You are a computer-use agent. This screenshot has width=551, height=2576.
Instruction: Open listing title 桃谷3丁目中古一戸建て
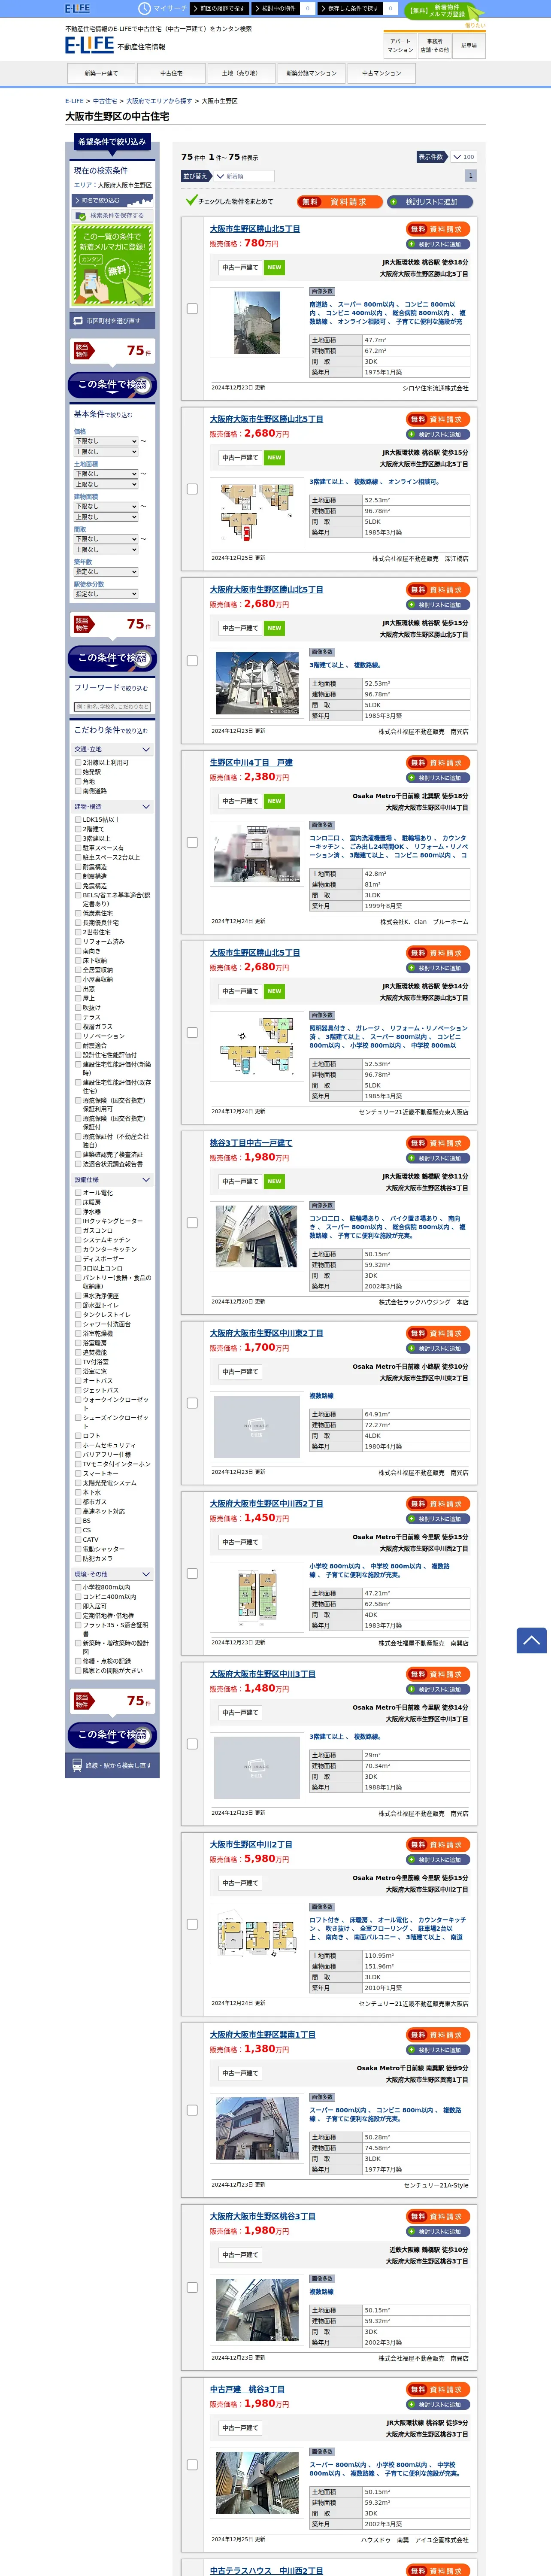click(x=251, y=1142)
